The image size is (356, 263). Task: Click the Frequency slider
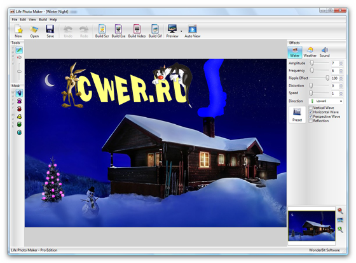(319, 71)
